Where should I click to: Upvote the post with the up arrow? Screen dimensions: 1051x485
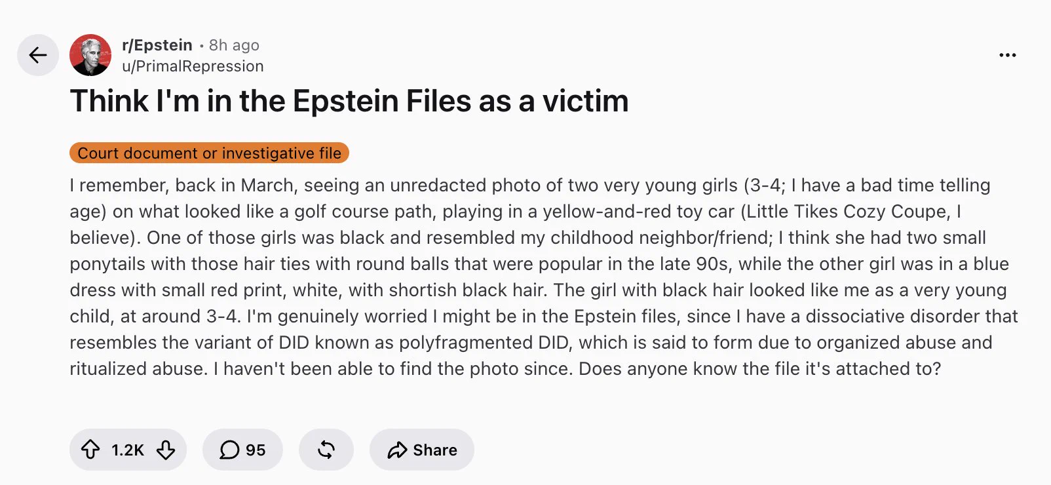[x=90, y=450]
